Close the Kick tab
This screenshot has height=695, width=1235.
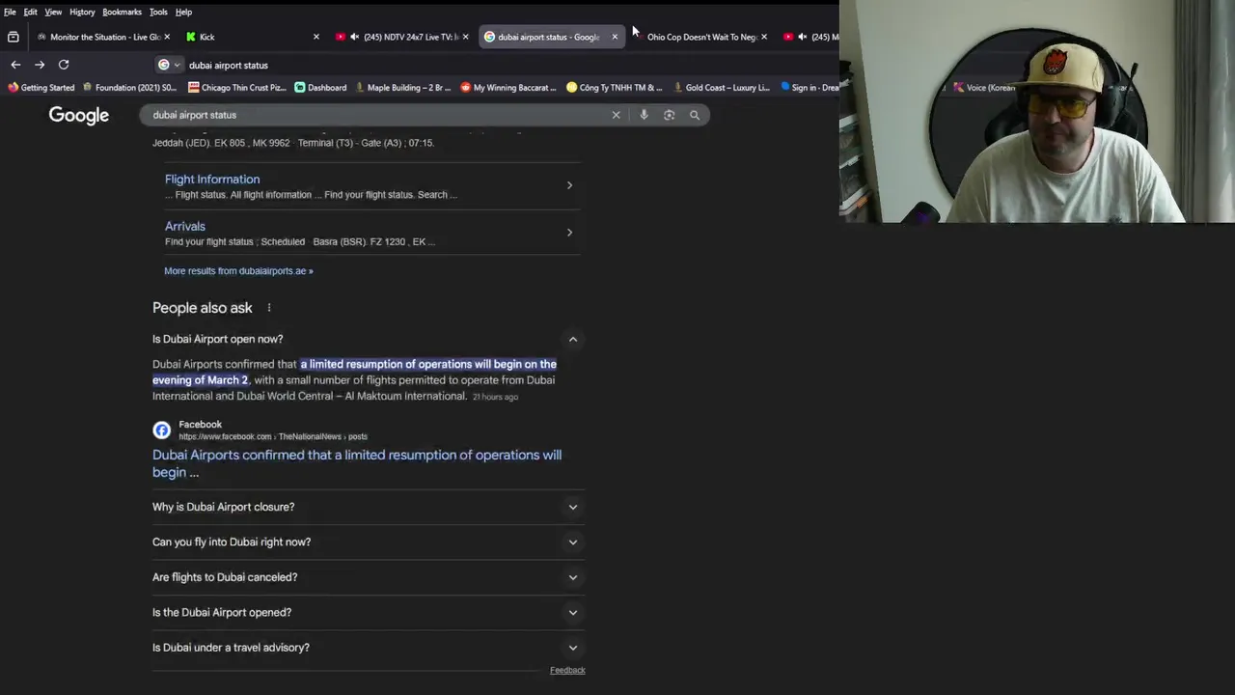316,37
